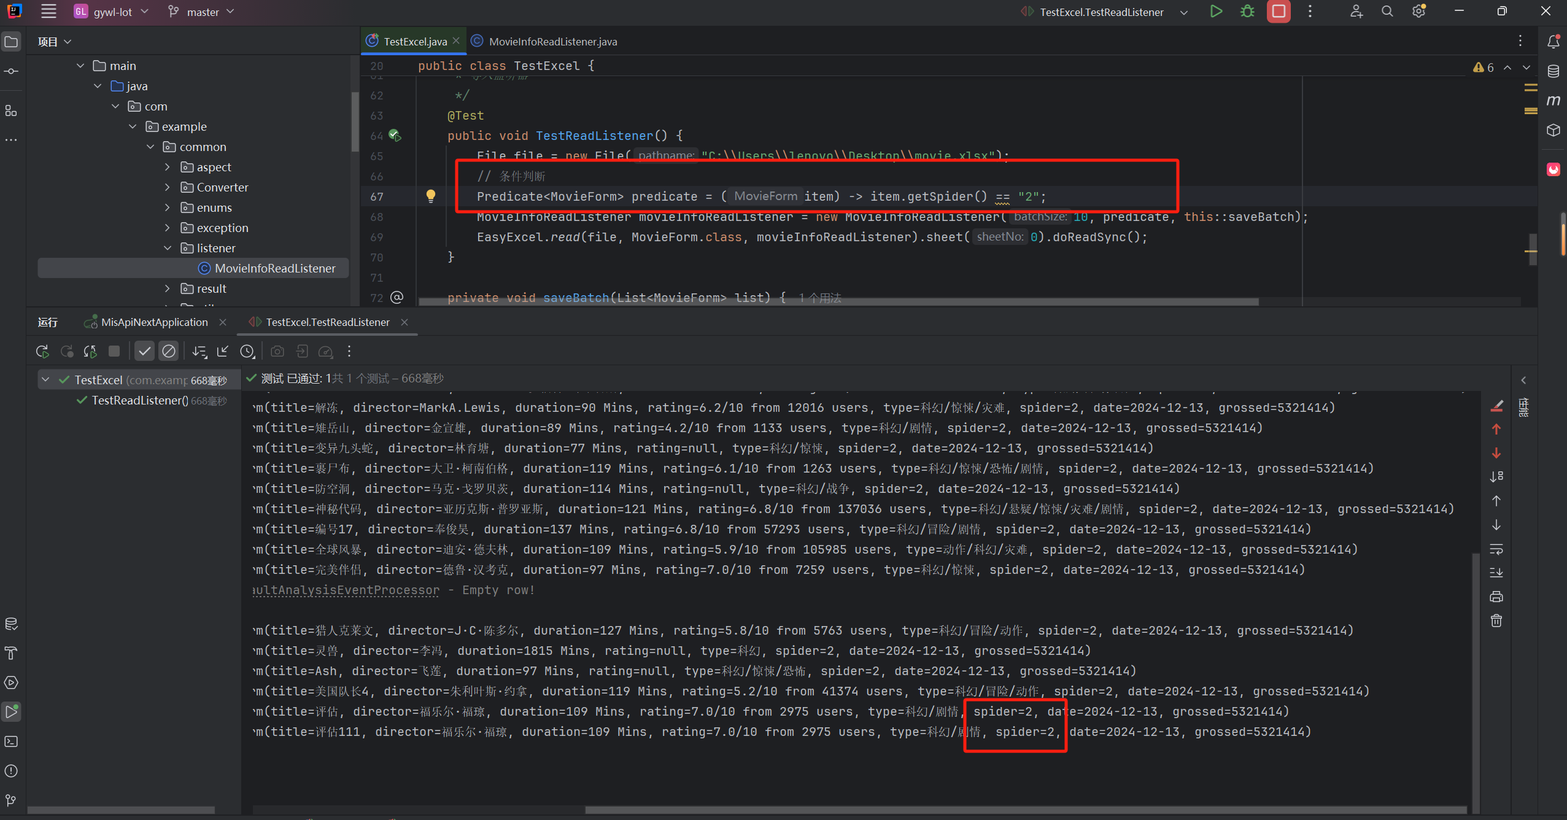The image size is (1567, 820).
Task: Click the lightbulb quick-fix icon on line 67
Action: click(x=430, y=196)
